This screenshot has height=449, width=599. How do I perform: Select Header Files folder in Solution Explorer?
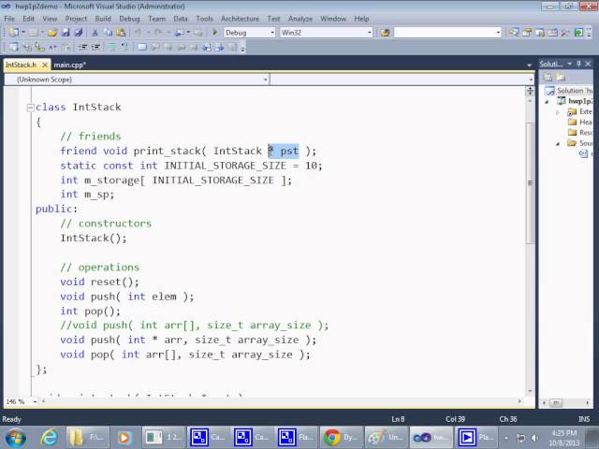(x=579, y=123)
